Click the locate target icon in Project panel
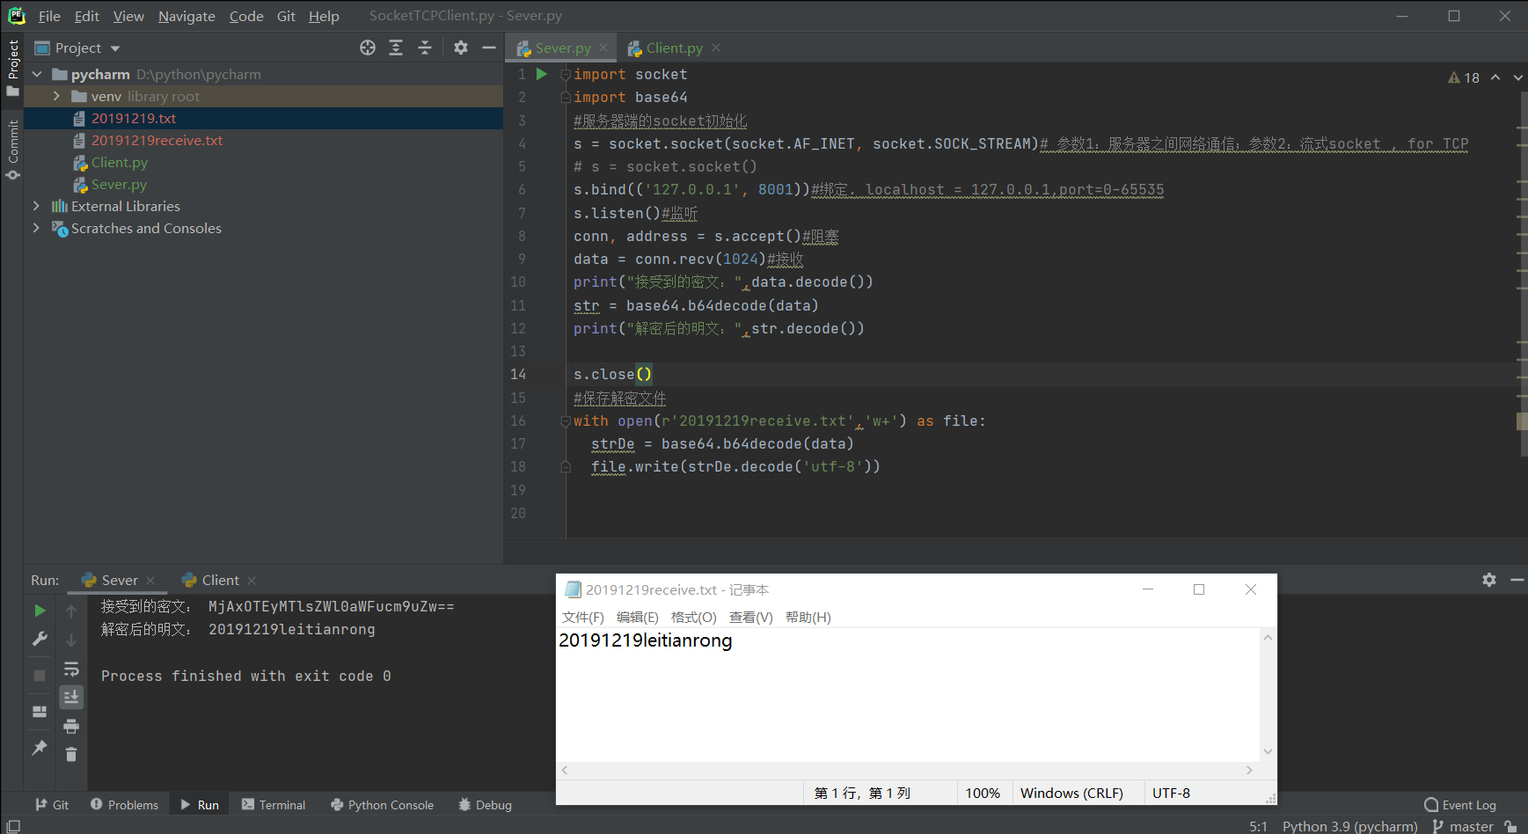Screen dimensions: 1528x834 point(368,48)
